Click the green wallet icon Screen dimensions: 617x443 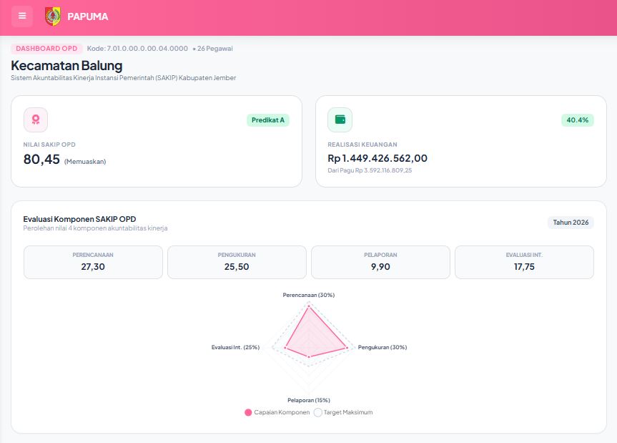[340, 120]
